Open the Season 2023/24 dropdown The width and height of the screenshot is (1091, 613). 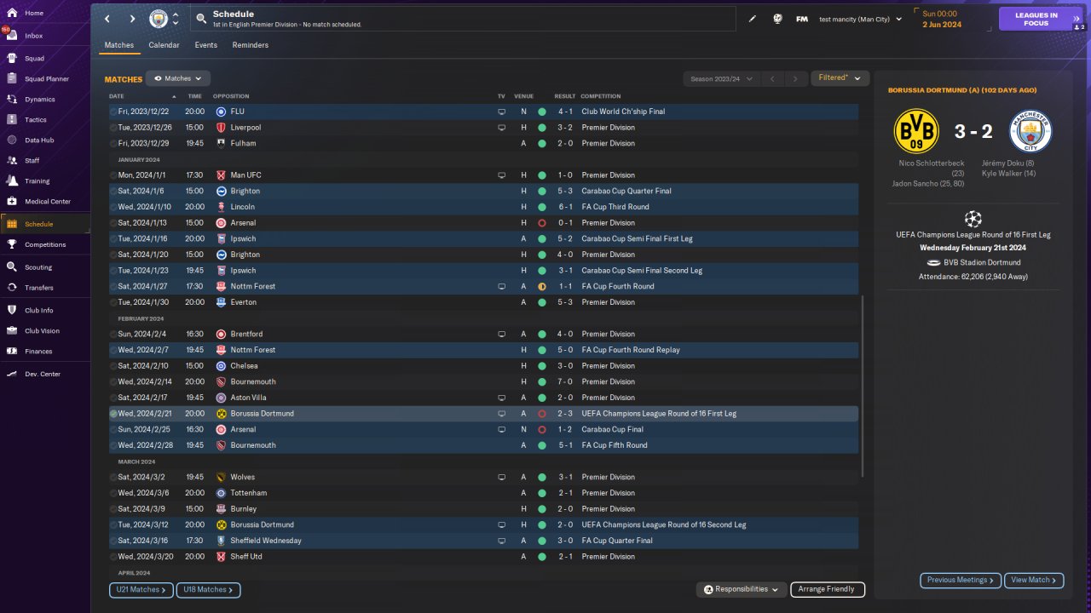[x=721, y=79]
